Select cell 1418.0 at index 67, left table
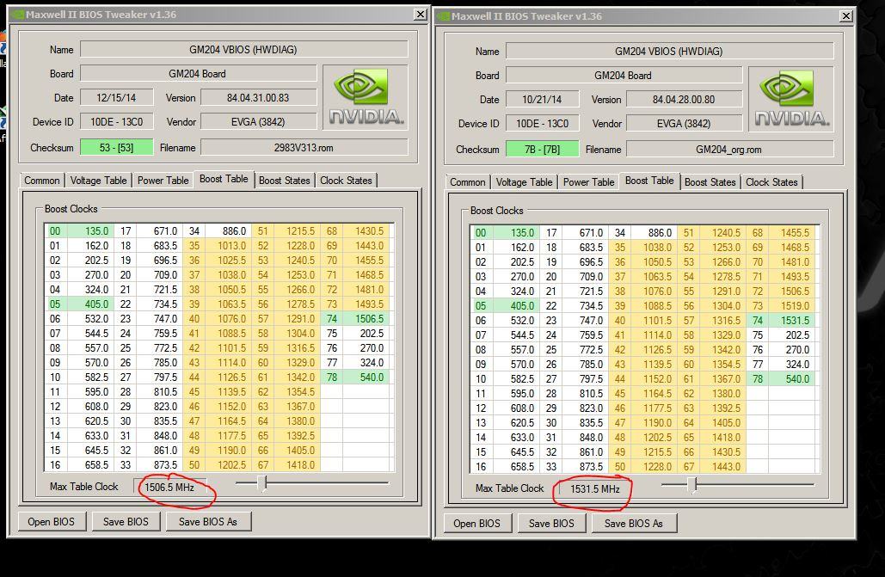 (297, 464)
